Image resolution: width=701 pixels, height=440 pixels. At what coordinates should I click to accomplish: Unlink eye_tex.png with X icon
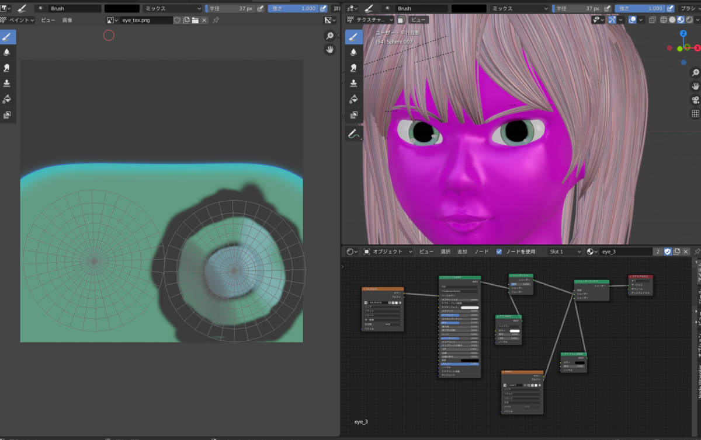pyautogui.click(x=204, y=20)
